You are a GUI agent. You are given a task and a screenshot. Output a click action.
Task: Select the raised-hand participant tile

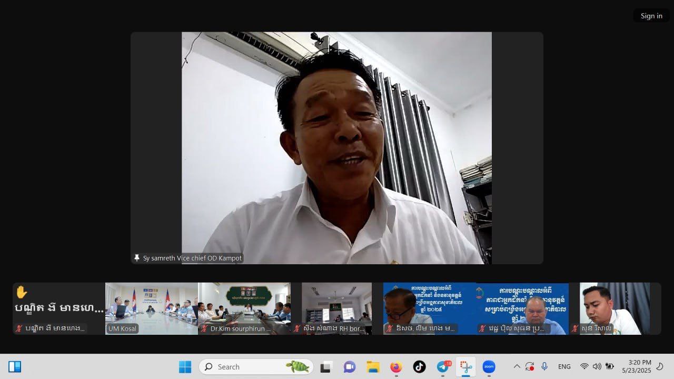pyautogui.click(x=59, y=308)
